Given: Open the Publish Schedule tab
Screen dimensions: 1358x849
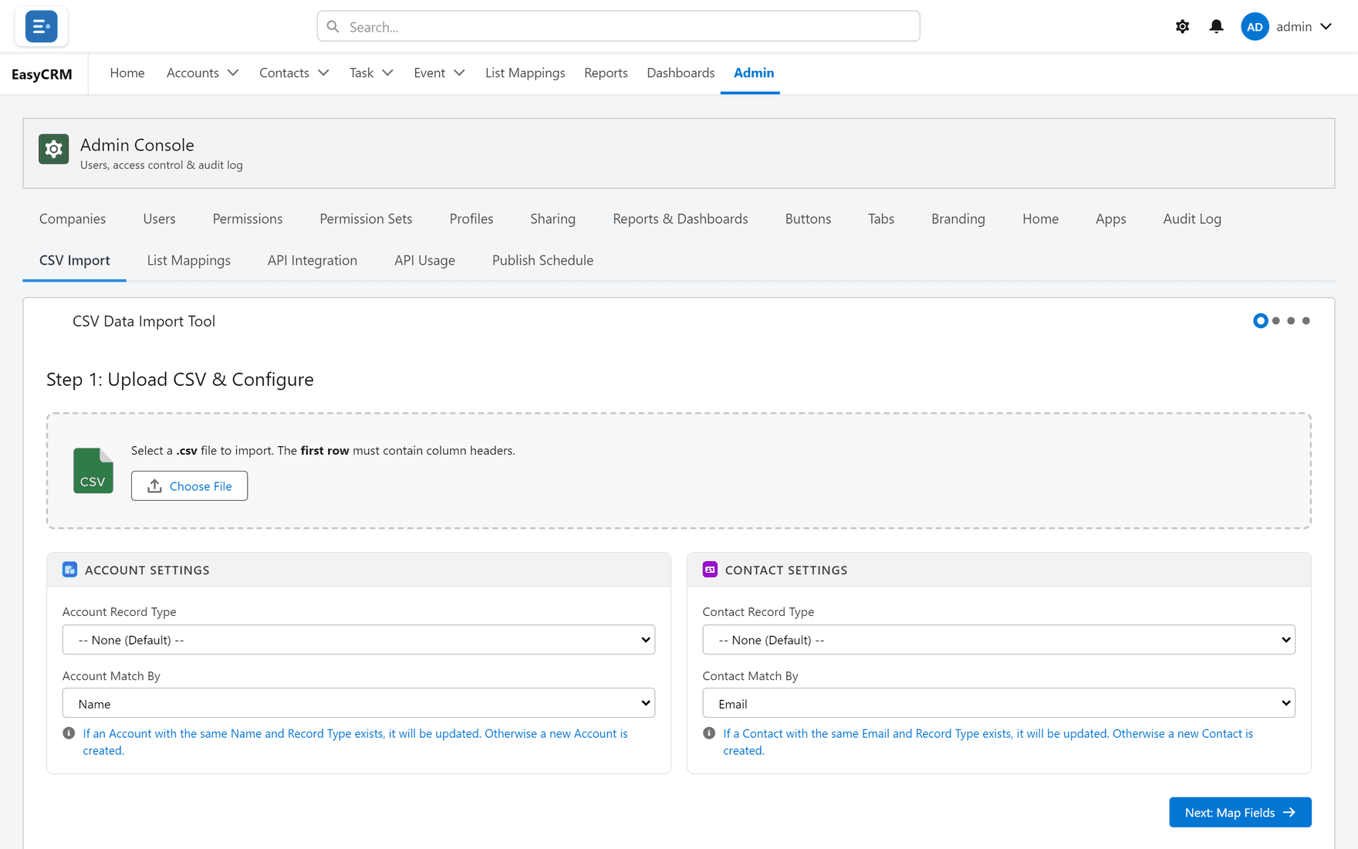Looking at the screenshot, I should pyautogui.click(x=542, y=260).
